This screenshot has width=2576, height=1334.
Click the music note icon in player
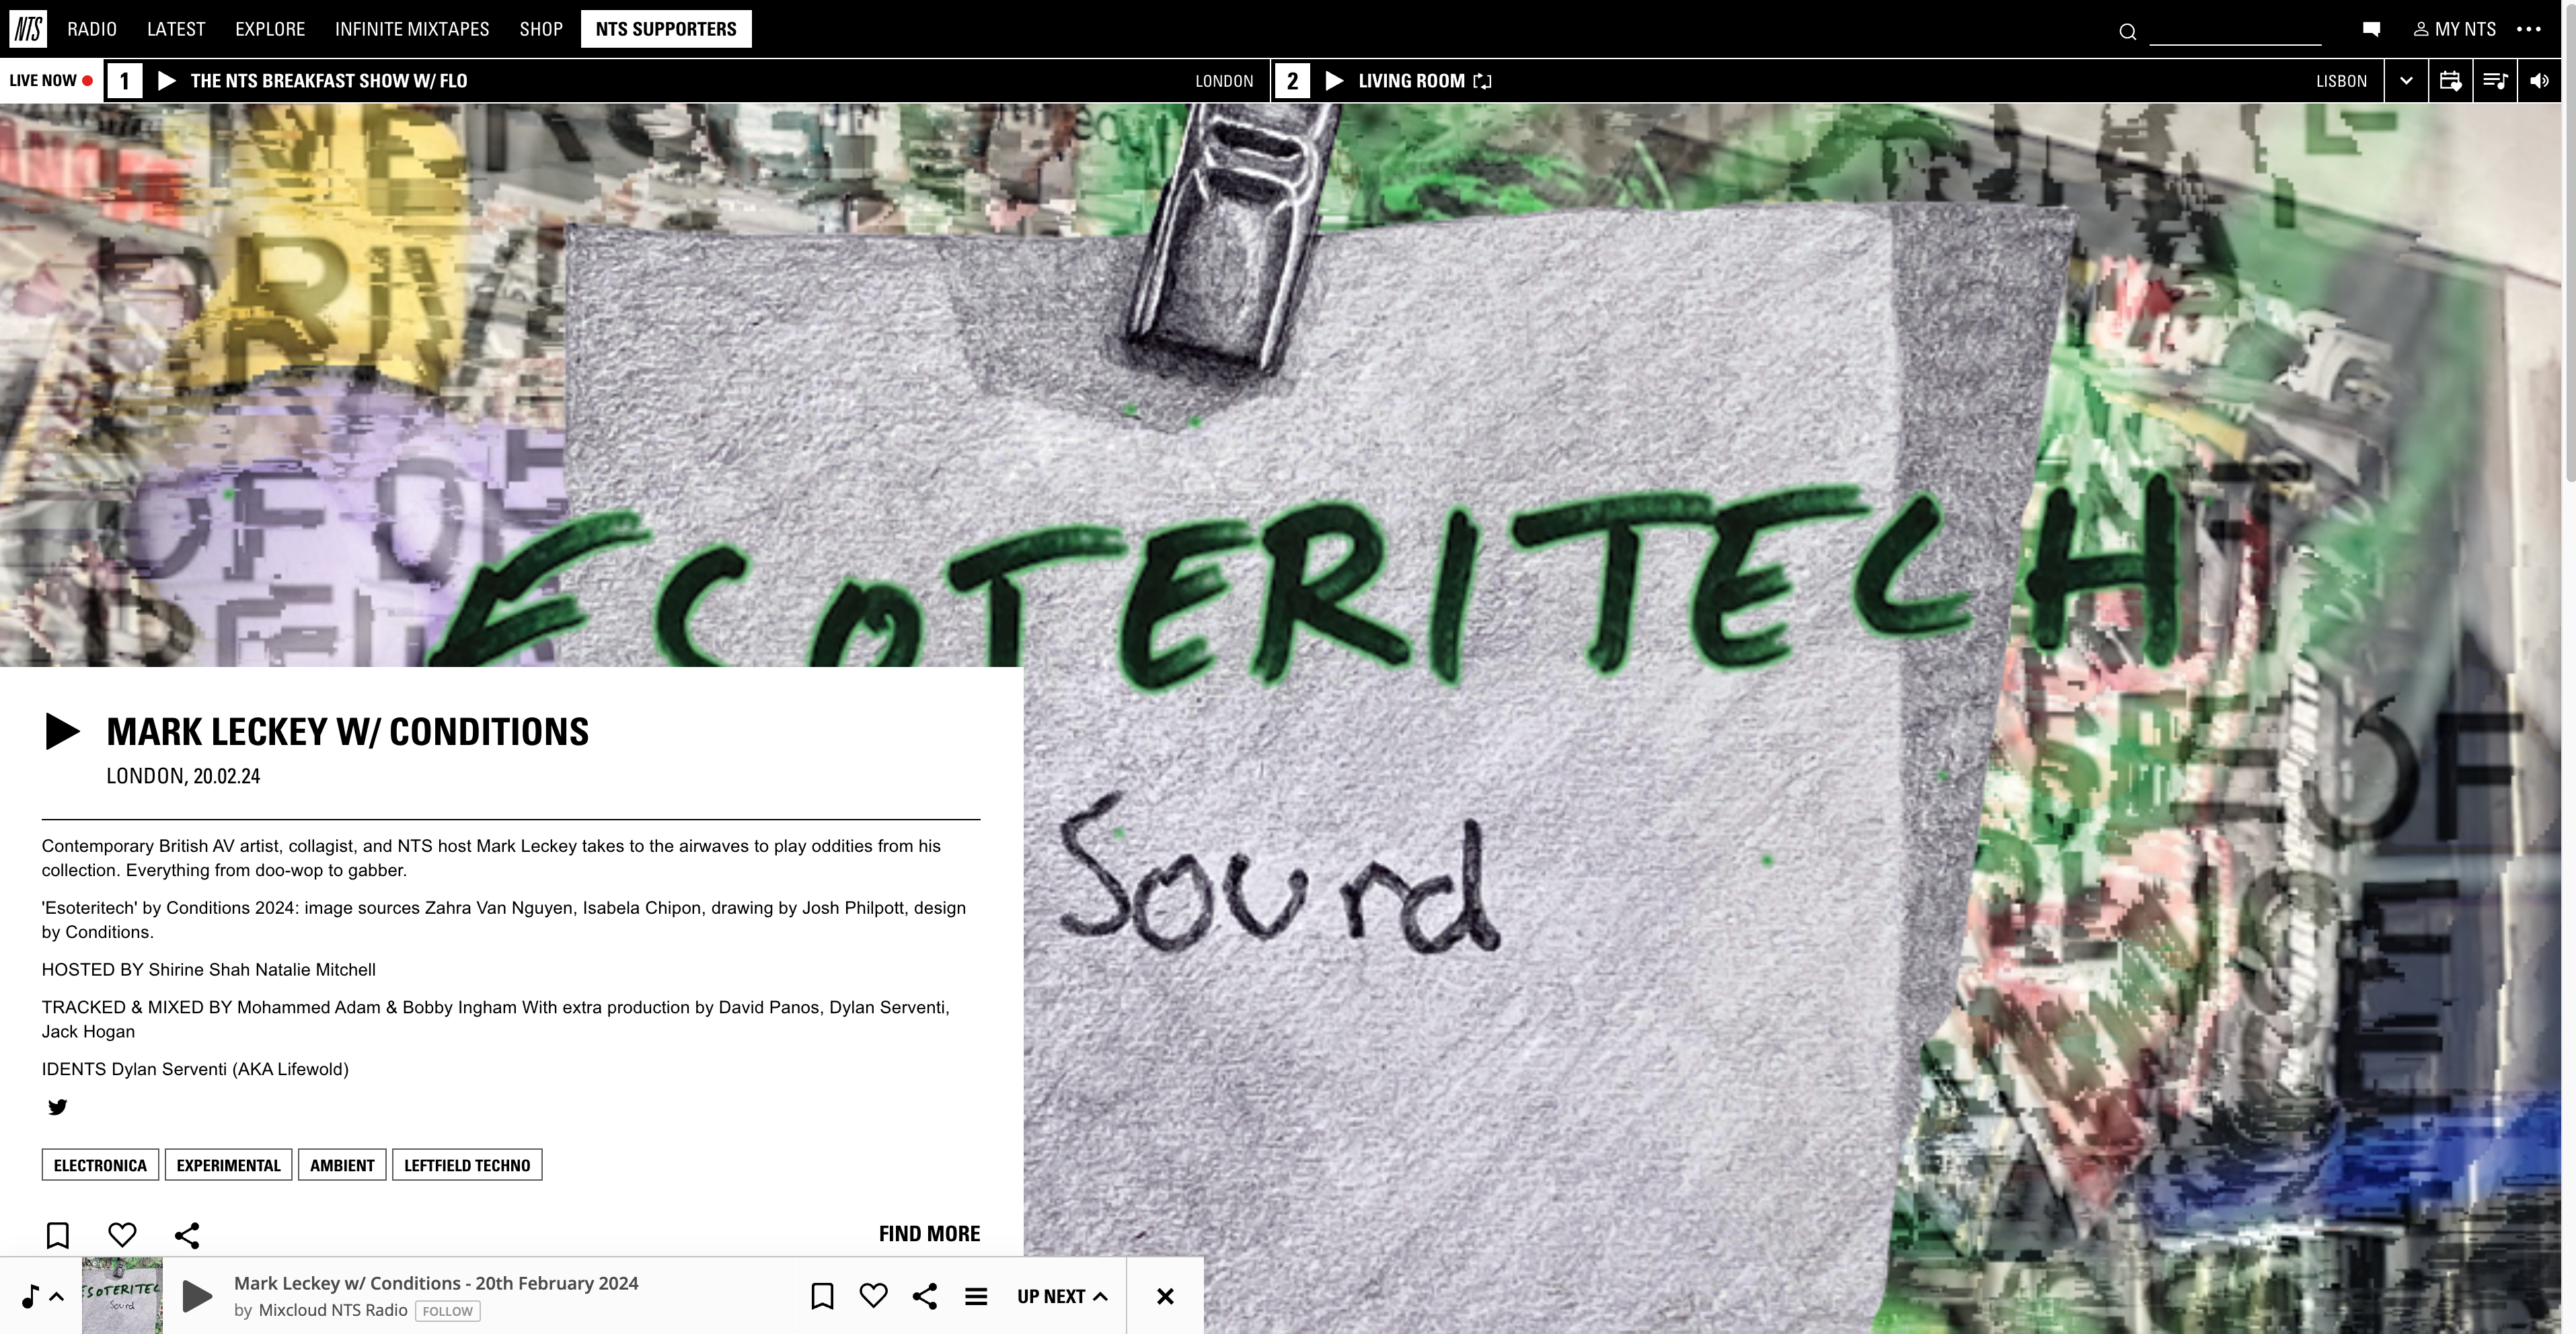click(x=31, y=1296)
